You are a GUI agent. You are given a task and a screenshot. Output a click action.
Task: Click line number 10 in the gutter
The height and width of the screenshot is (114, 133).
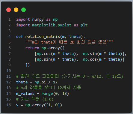point(8,71)
